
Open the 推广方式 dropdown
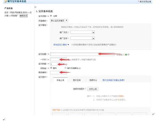[82, 32]
